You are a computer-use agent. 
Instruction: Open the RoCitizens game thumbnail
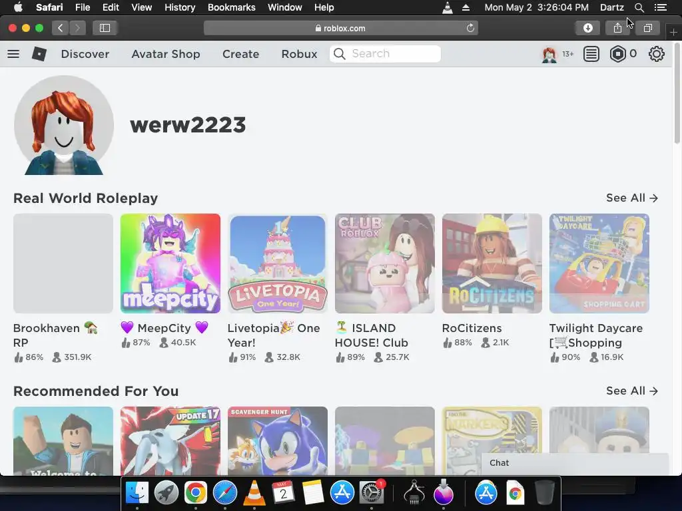pyautogui.click(x=492, y=263)
